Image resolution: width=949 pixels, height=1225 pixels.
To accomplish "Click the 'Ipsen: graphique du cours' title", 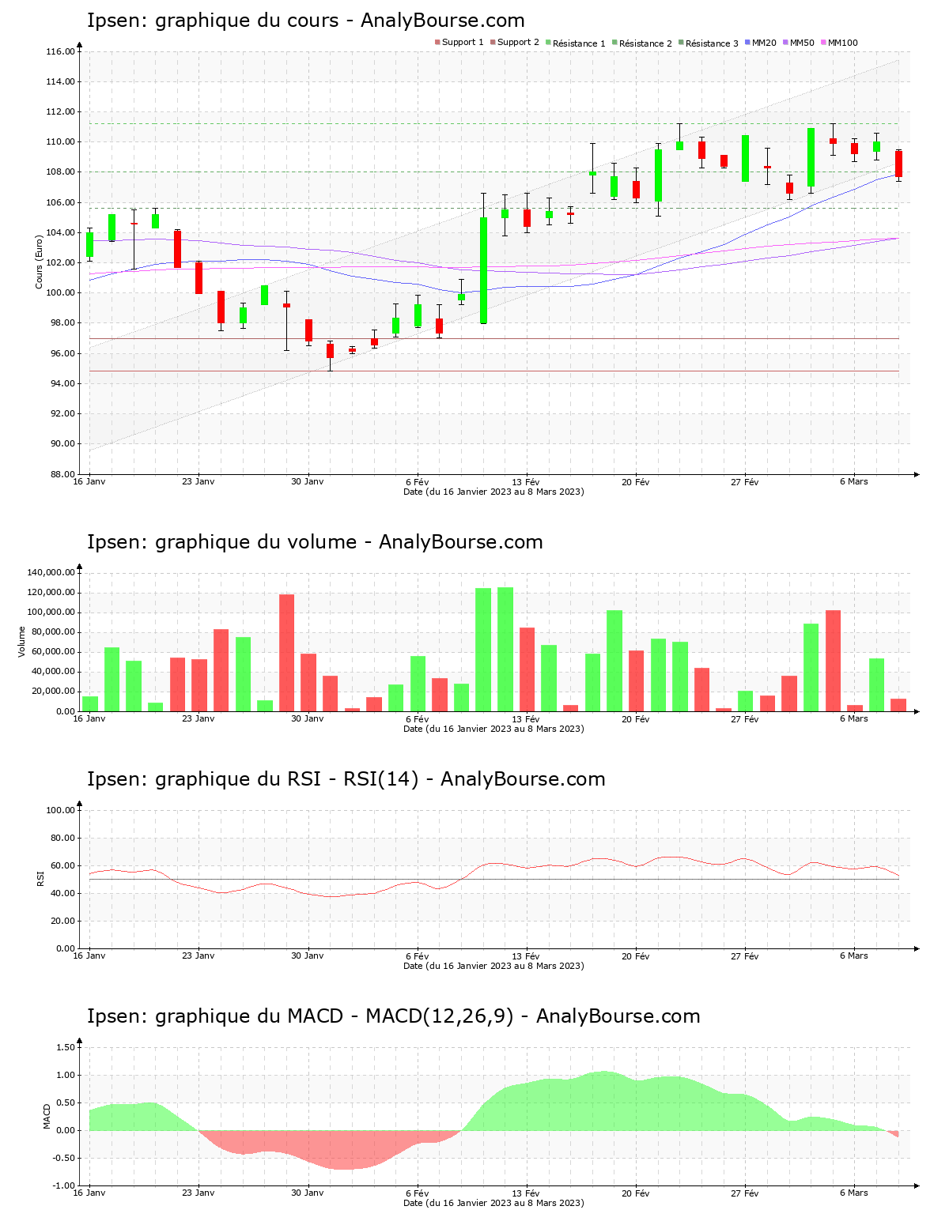I will [x=213, y=21].
